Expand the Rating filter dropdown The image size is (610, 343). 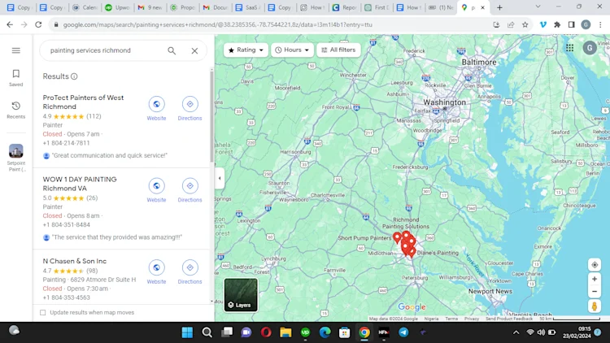[x=246, y=50]
